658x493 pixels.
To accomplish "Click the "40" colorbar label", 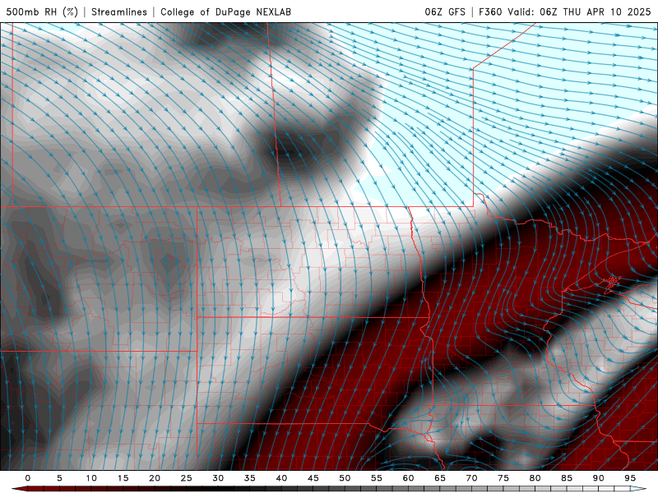I will [281, 478].
